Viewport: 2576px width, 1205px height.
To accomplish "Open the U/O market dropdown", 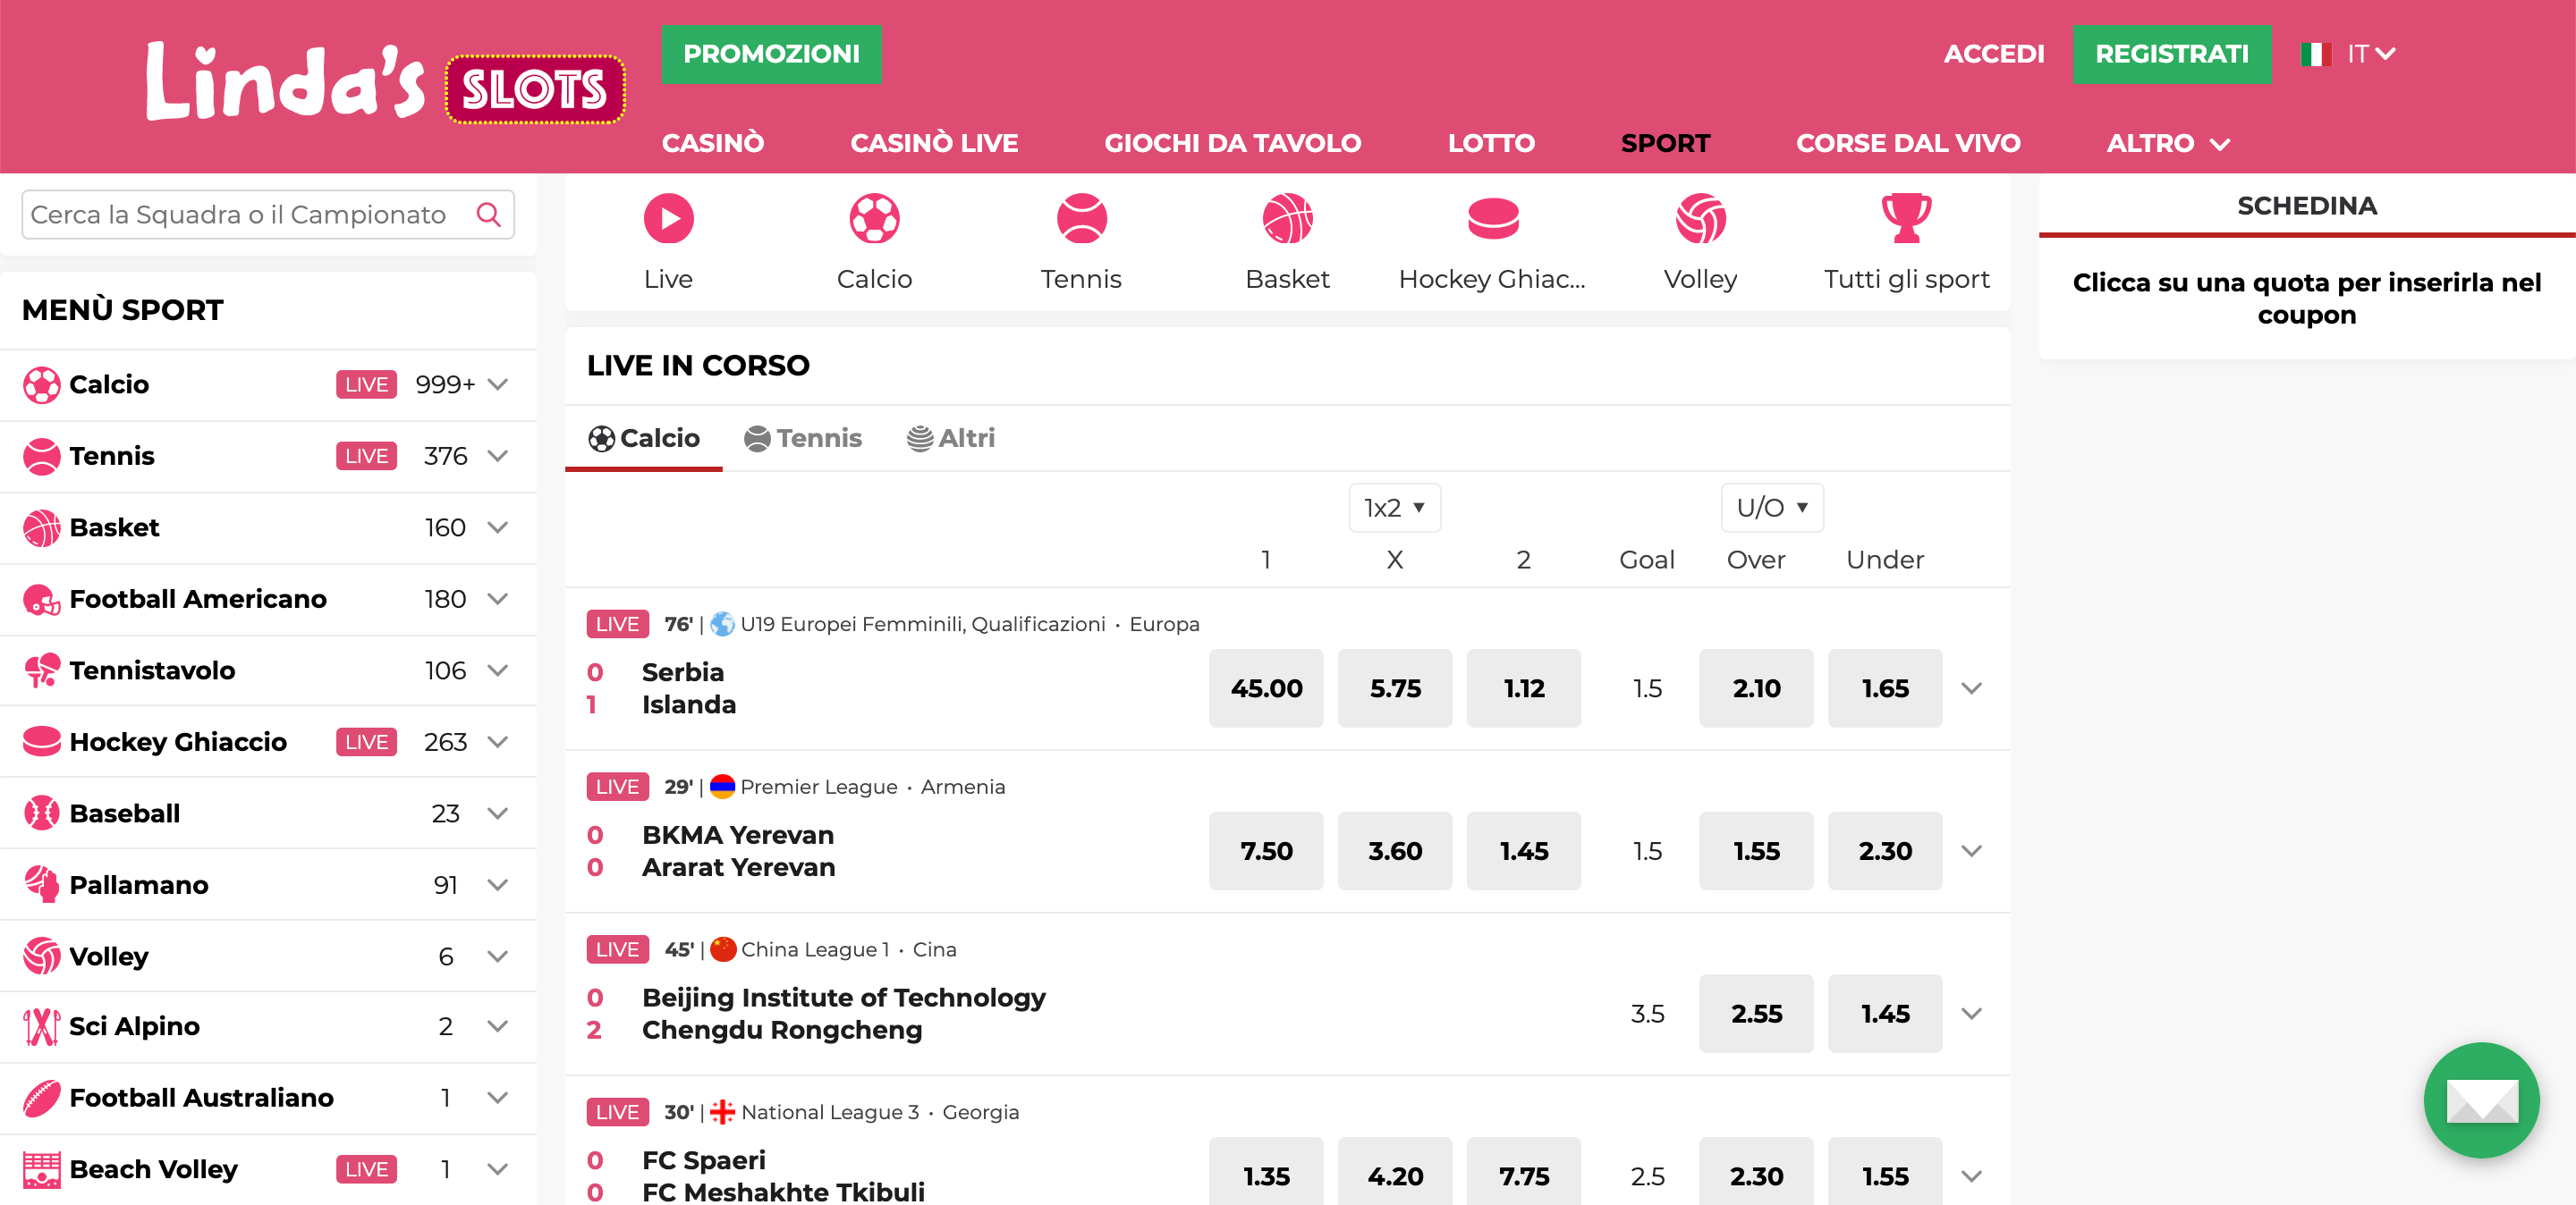I will [x=1771, y=508].
